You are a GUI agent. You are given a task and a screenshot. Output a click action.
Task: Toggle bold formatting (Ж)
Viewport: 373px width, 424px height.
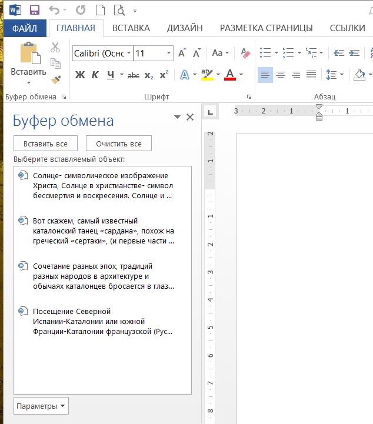tap(80, 75)
